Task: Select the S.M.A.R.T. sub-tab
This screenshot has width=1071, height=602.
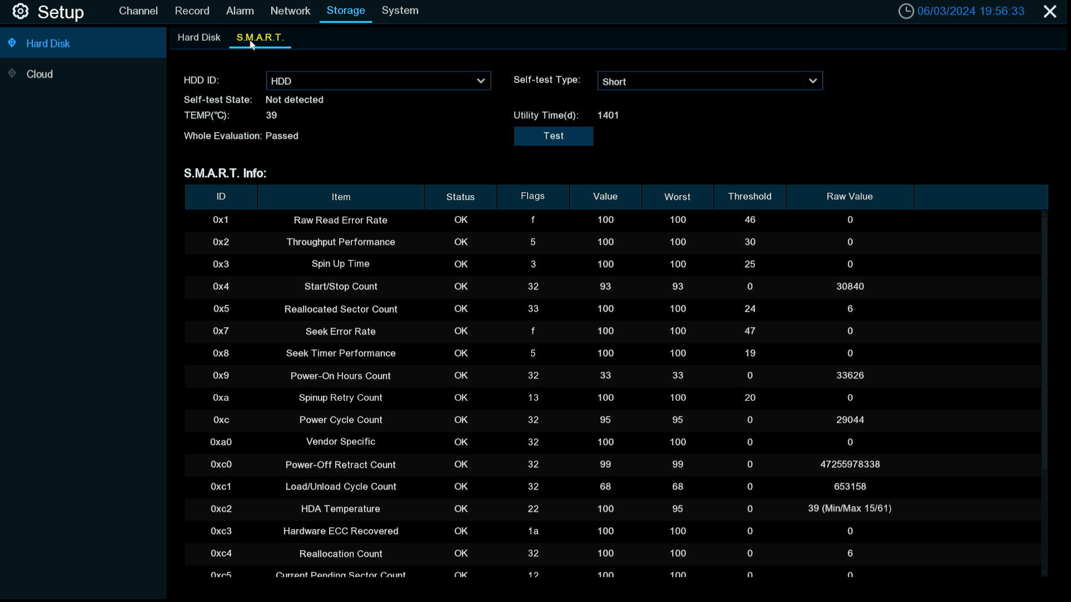Action: point(260,37)
